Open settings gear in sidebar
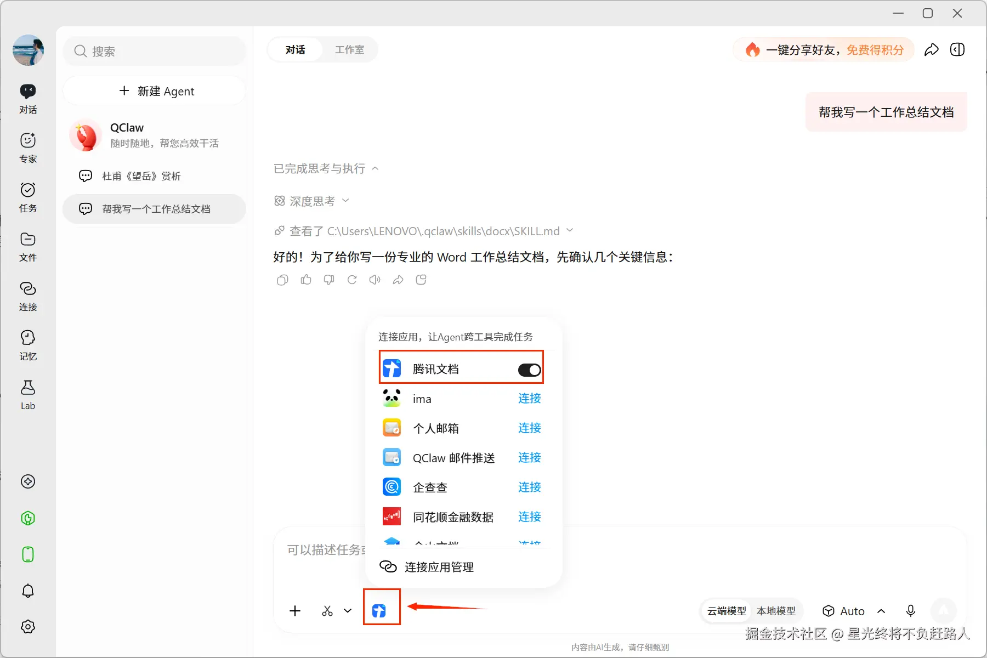987x658 pixels. pos(28,627)
